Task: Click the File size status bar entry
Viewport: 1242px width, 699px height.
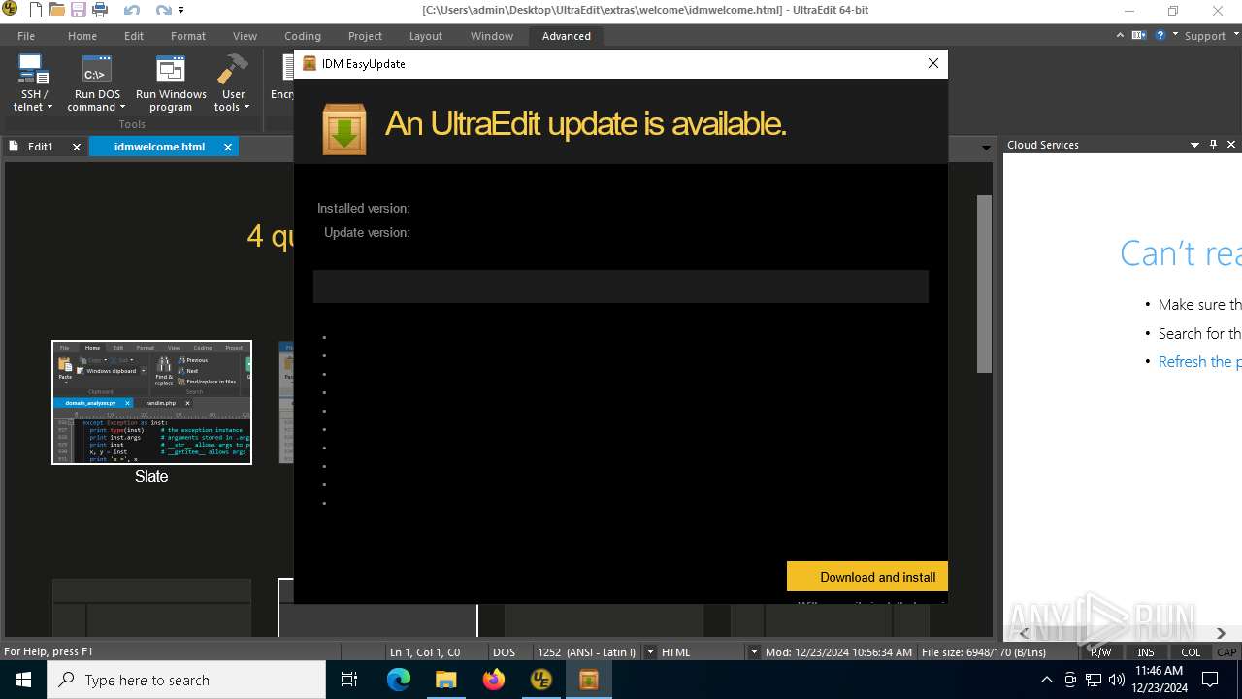Action: coord(984,652)
